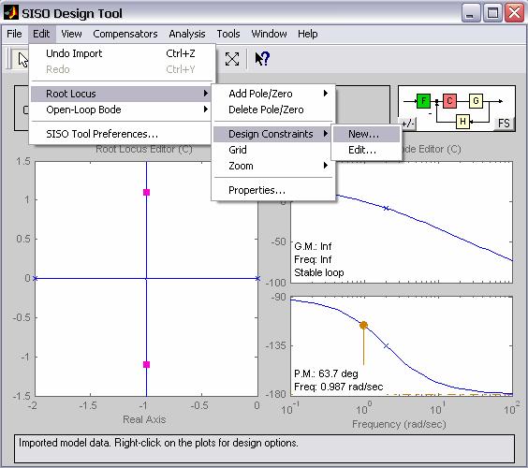
Task: Activate the context help question-mark tool
Action: pyautogui.click(x=262, y=59)
